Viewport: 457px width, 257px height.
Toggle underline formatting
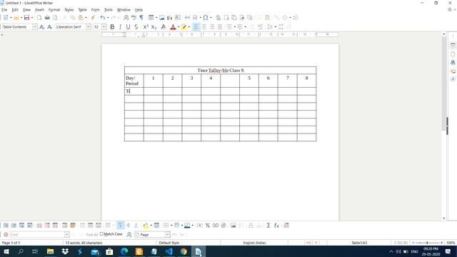pos(128,27)
